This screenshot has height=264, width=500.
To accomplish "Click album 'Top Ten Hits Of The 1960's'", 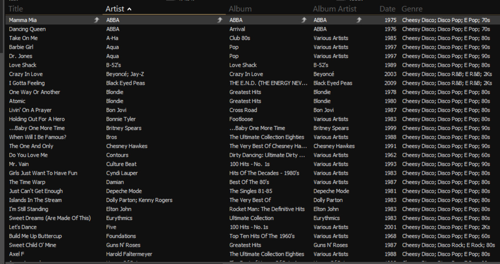I will (262, 236).
